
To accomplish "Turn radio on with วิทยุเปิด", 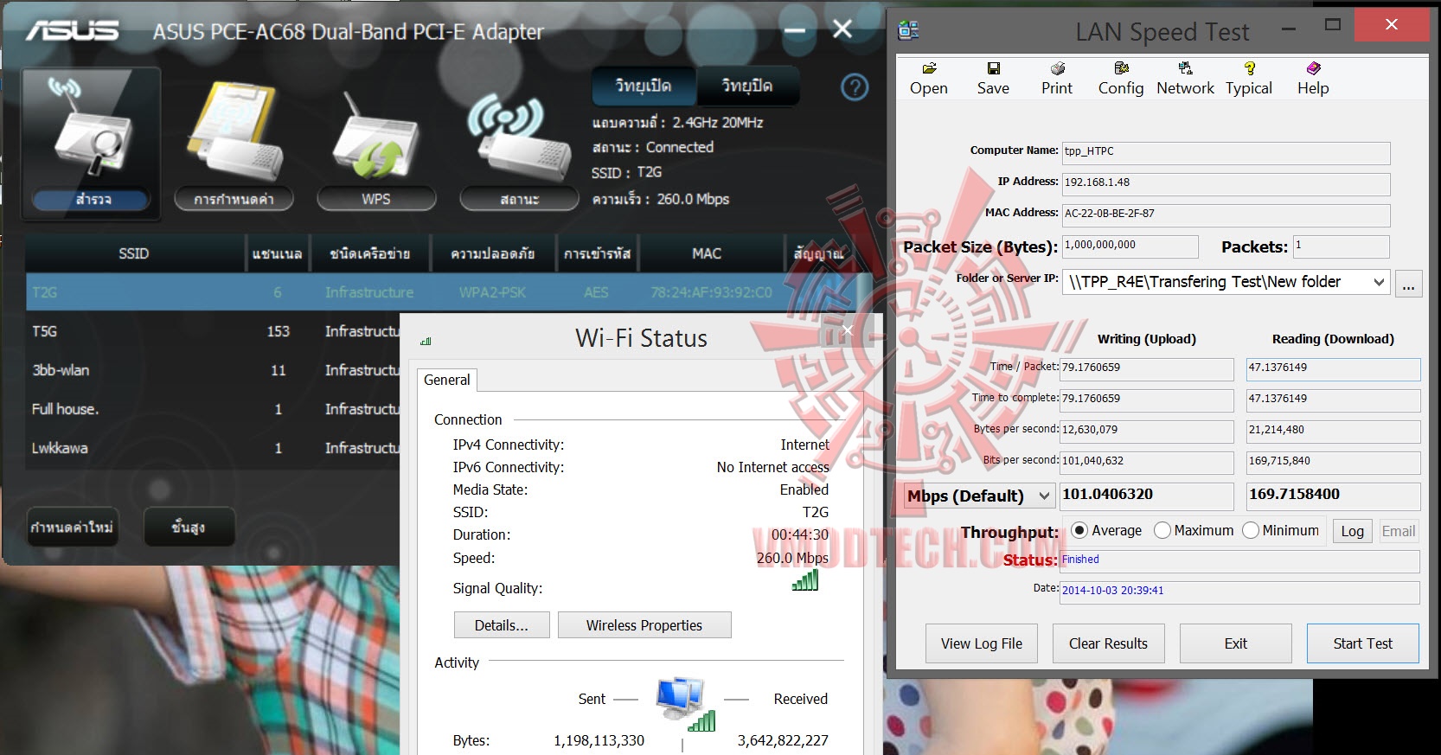I will click(644, 86).
